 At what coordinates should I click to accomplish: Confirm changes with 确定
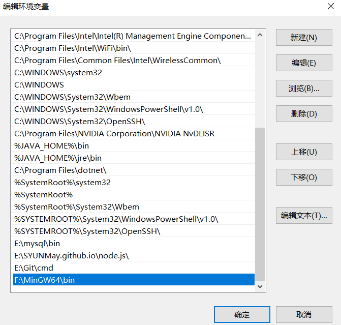(242, 314)
